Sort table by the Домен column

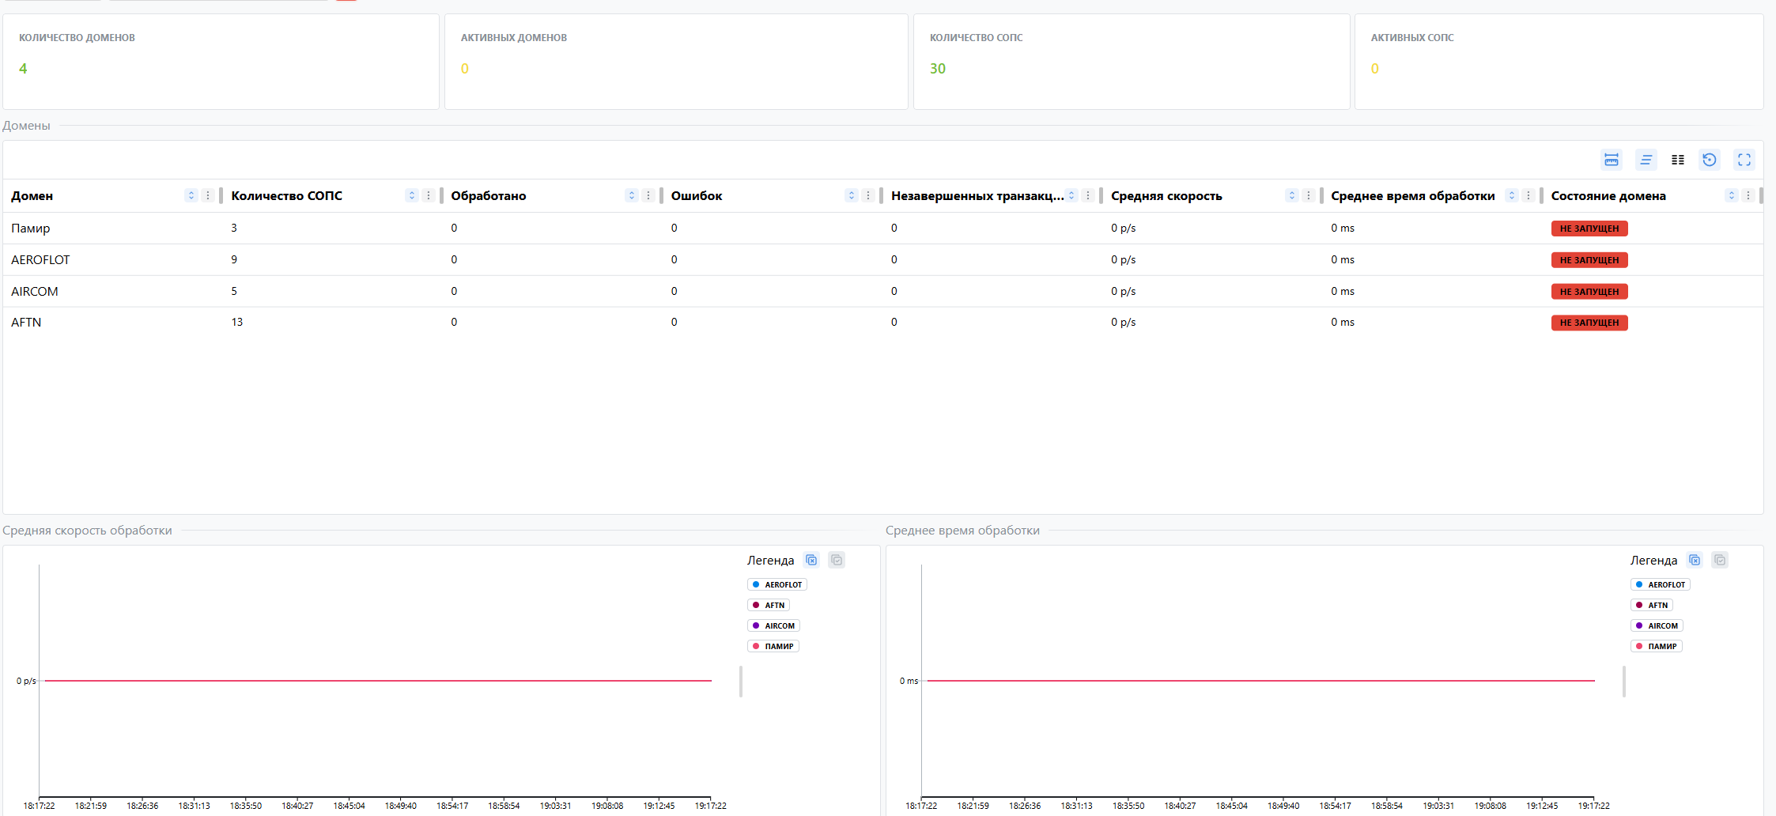click(191, 196)
